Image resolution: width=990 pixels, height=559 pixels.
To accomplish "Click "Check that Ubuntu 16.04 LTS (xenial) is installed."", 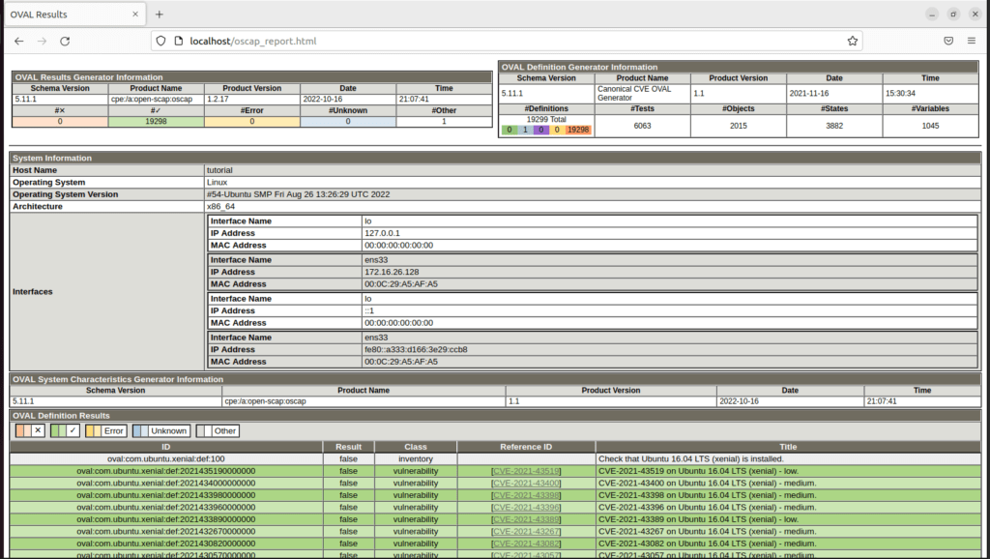I will pos(691,459).
